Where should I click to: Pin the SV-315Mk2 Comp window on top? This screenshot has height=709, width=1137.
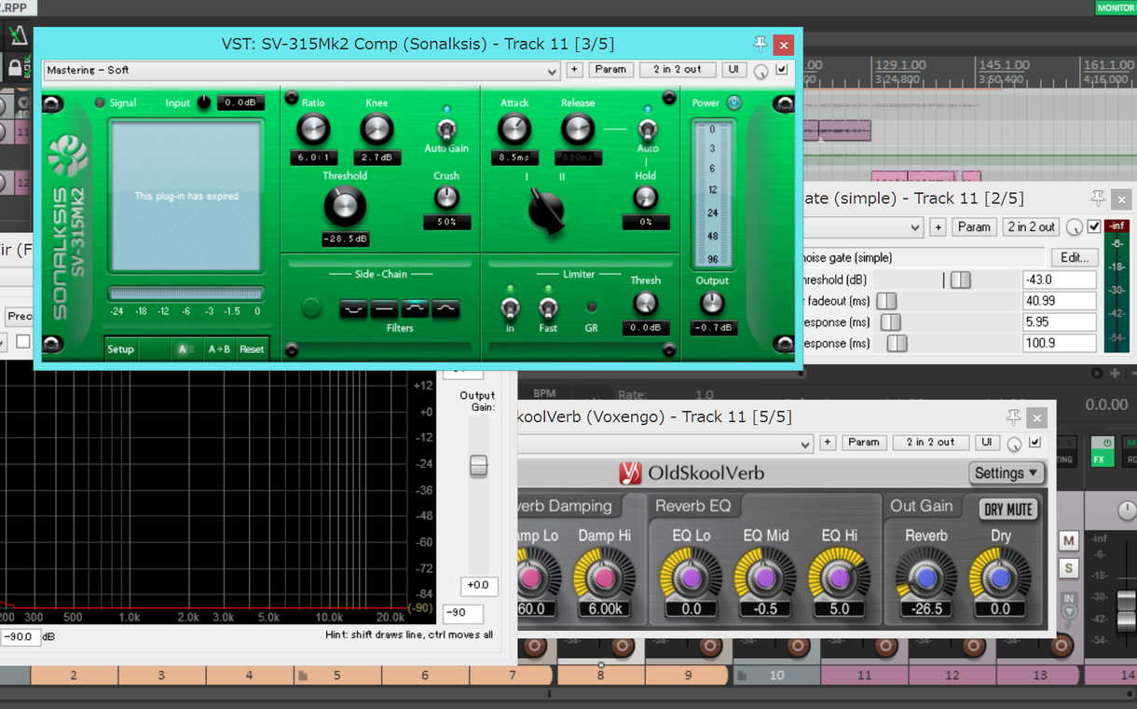pyautogui.click(x=760, y=44)
